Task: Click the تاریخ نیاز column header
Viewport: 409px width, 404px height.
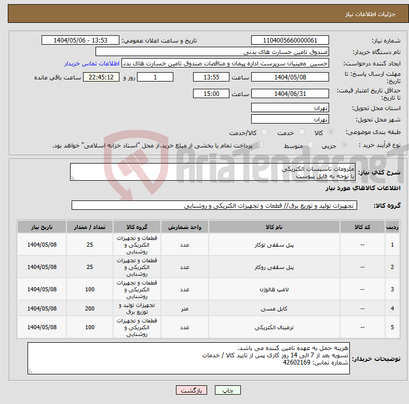Action: pos(42,227)
